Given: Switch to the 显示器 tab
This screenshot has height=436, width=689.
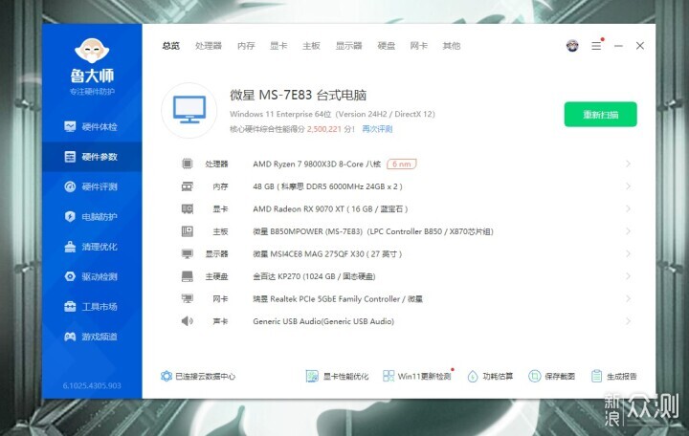Looking at the screenshot, I should [349, 46].
